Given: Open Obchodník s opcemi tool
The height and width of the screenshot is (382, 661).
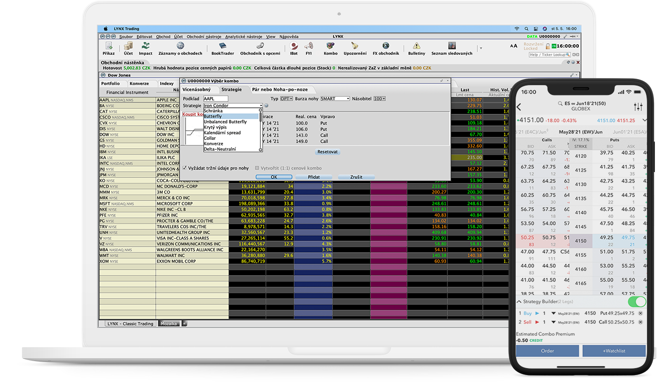Looking at the screenshot, I should tap(260, 48).
